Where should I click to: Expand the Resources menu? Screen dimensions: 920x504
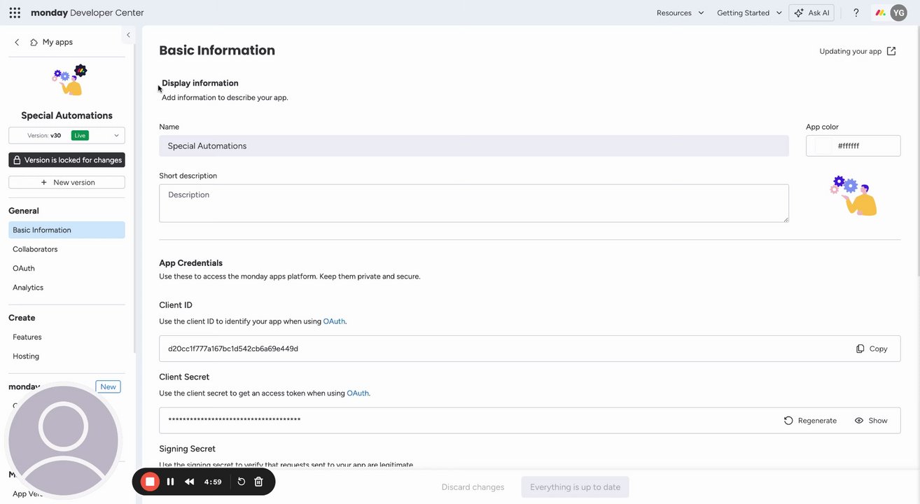pos(680,13)
